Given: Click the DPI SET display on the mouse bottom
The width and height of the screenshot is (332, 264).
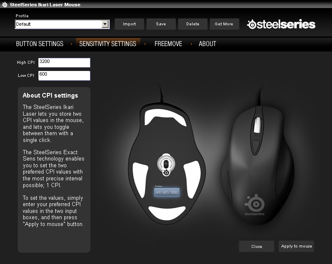Looking at the screenshot, I should pyautogui.click(x=167, y=193).
